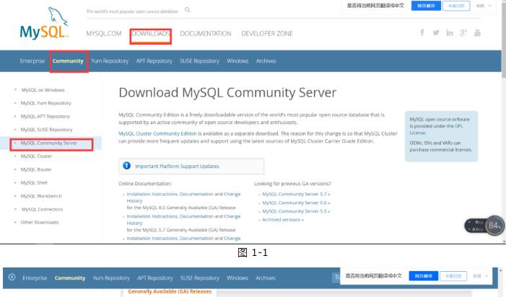Open the Twitter social icon

coord(436,32)
